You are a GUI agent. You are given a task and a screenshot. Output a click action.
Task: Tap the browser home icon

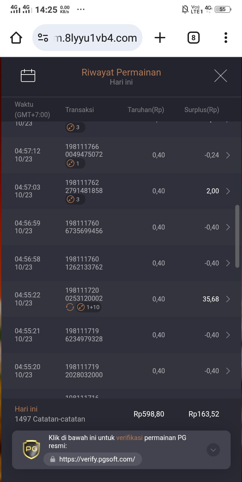tap(16, 38)
